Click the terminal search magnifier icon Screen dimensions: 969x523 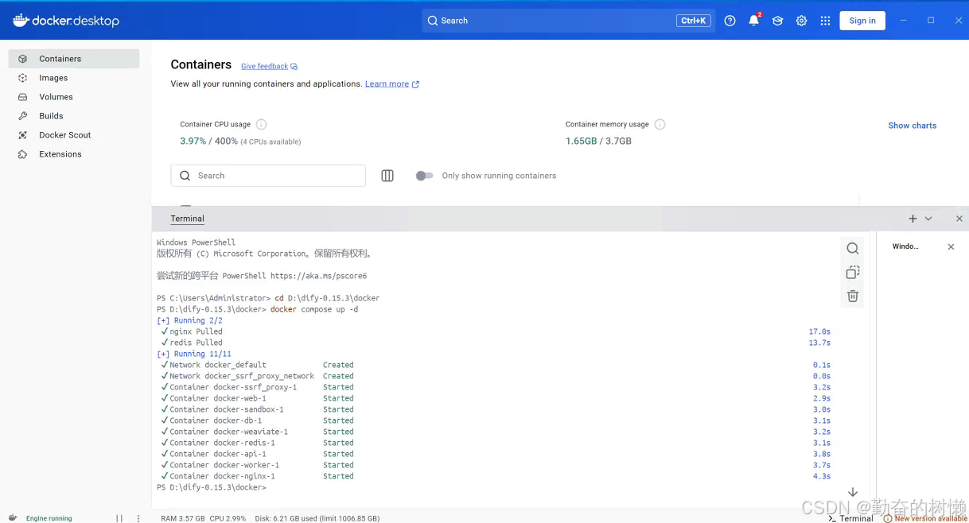pyautogui.click(x=853, y=249)
